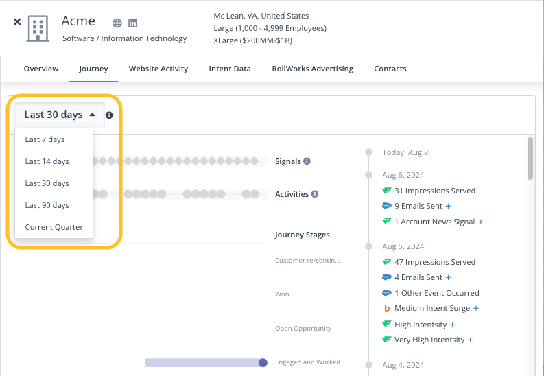Click the 47 Impressions Served entry
The width and height of the screenshot is (544, 376).
(x=435, y=262)
